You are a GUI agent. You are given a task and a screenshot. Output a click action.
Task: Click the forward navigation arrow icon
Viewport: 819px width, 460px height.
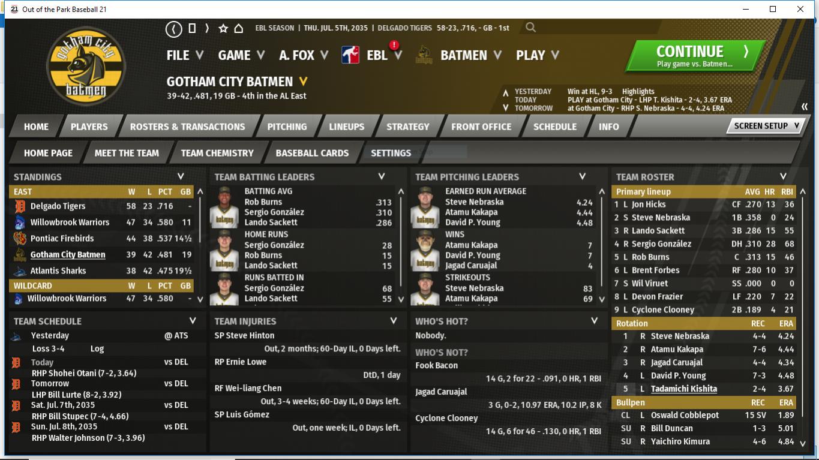click(x=207, y=28)
